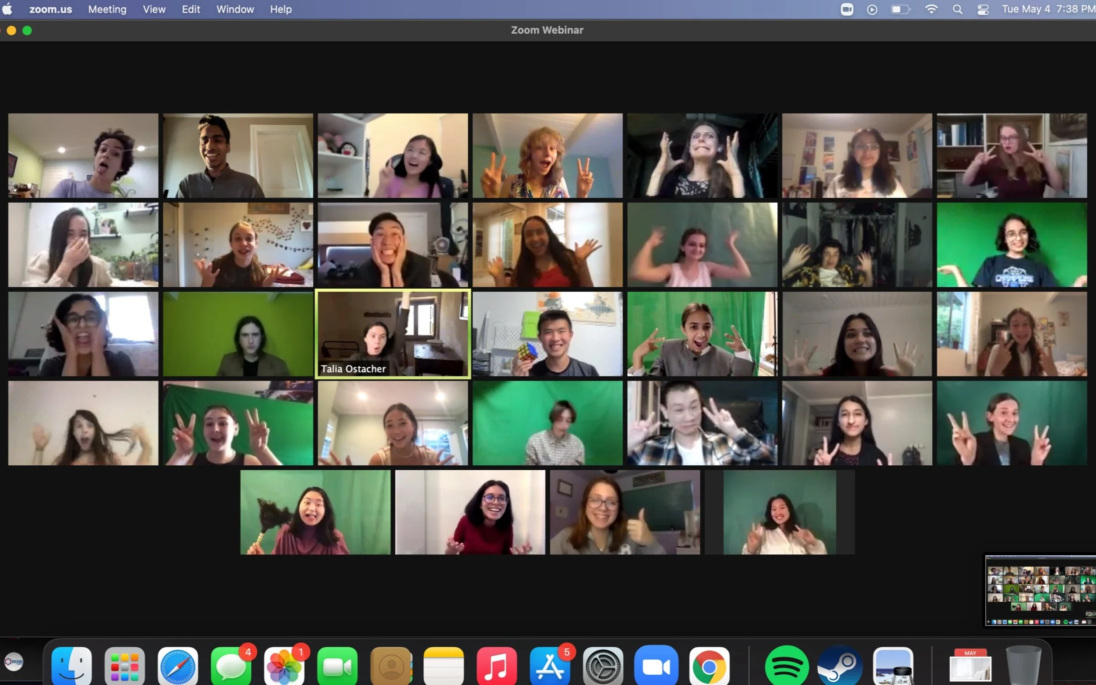Image resolution: width=1096 pixels, height=685 pixels.
Task: Click the date and time clock
Action: pyautogui.click(x=1048, y=9)
